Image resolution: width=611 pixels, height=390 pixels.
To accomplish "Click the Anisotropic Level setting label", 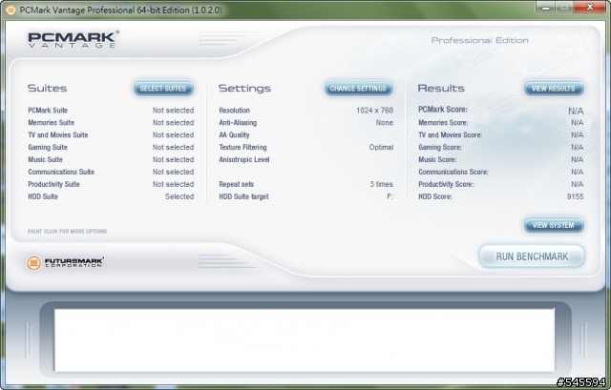I will [244, 159].
